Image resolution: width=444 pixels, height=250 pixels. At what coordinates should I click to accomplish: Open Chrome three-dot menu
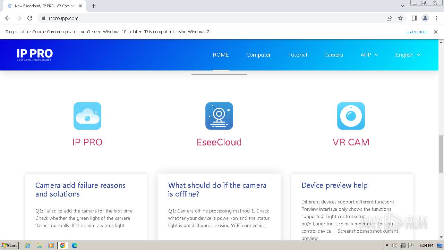tap(436, 18)
